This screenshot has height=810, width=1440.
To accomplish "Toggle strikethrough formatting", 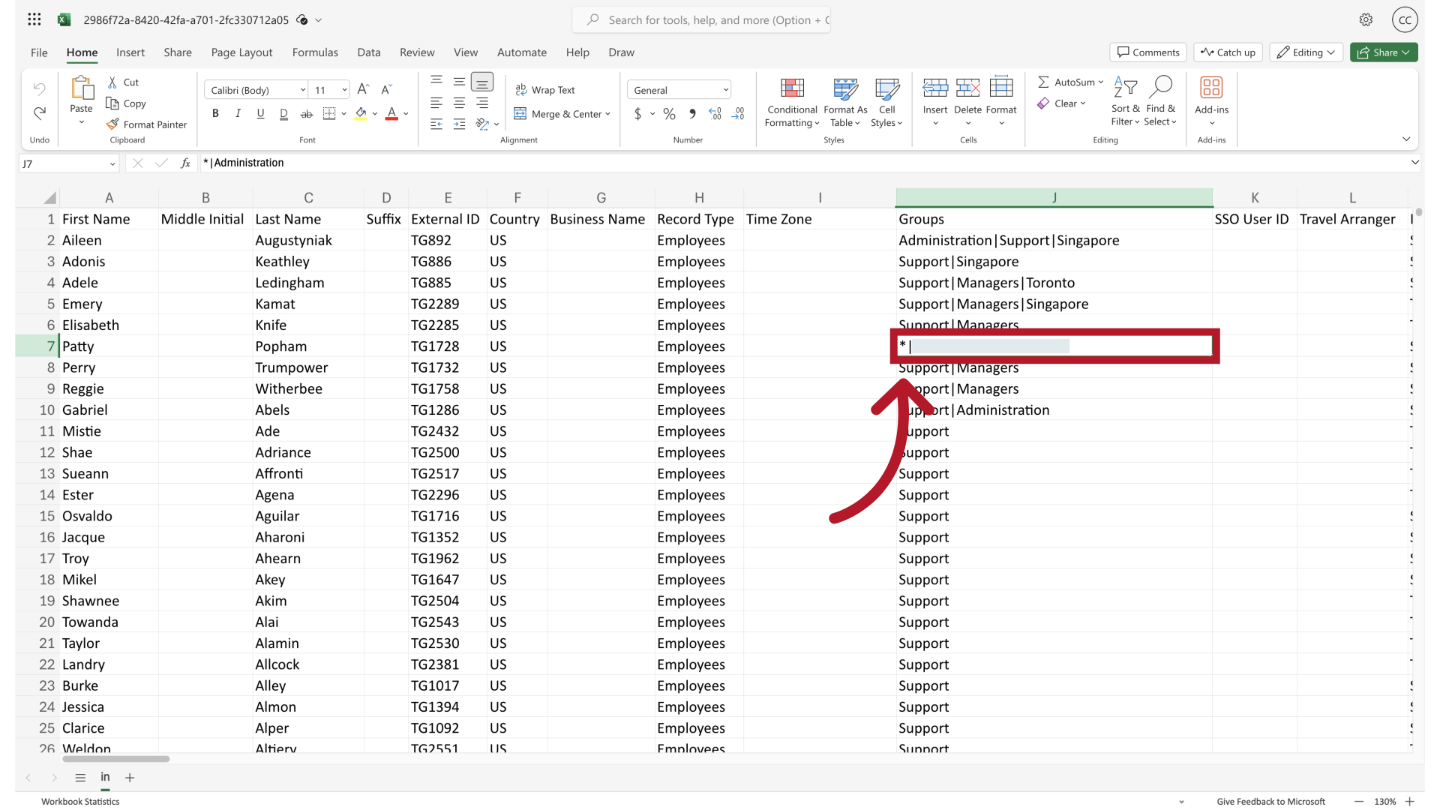I will (306, 114).
